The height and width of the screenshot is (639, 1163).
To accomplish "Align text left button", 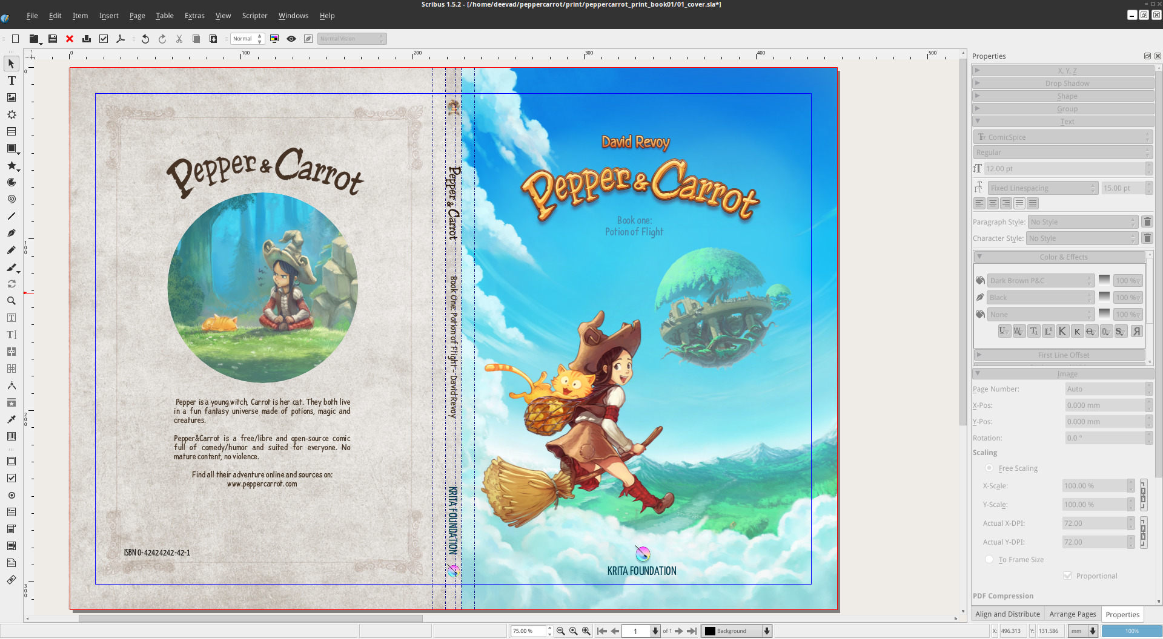I will 979,204.
